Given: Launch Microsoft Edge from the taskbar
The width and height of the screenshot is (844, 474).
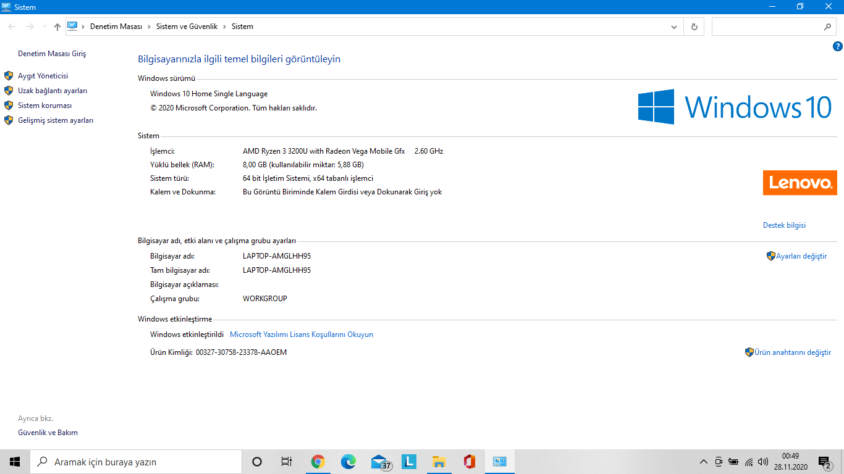Looking at the screenshot, I should pyautogui.click(x=348, y=462).
